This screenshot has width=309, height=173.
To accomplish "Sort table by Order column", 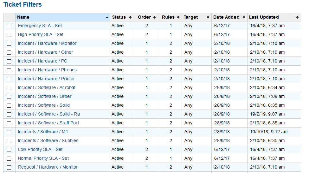I will point(144,17).
